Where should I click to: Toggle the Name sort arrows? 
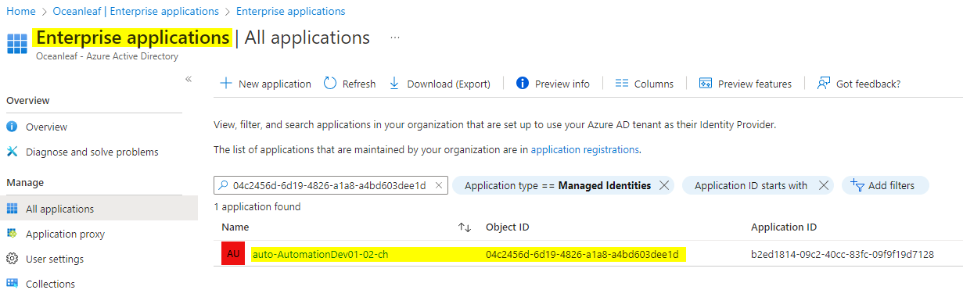tap(465, 227)
